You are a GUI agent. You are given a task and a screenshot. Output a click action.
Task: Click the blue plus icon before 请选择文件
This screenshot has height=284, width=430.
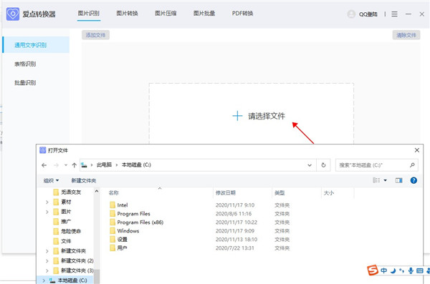coord(237,116)
